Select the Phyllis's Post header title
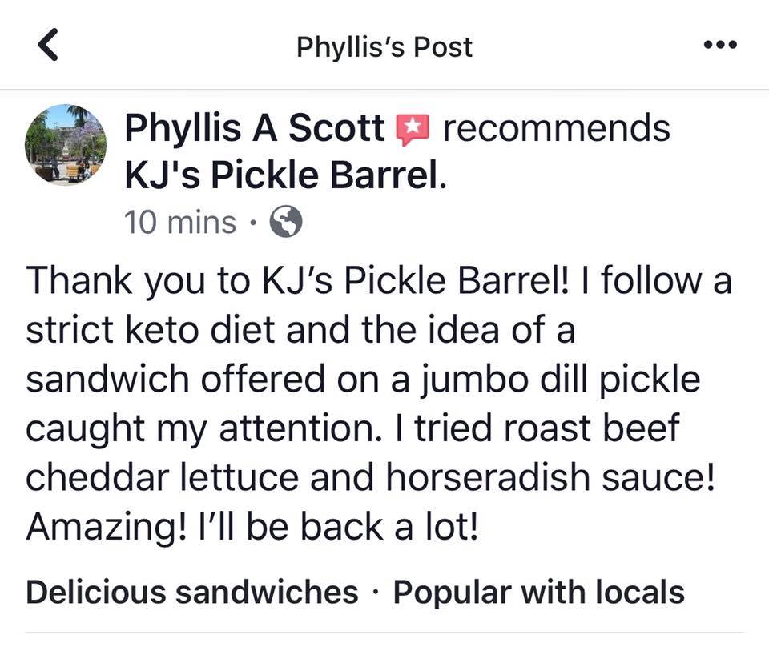 pos(385,46)
